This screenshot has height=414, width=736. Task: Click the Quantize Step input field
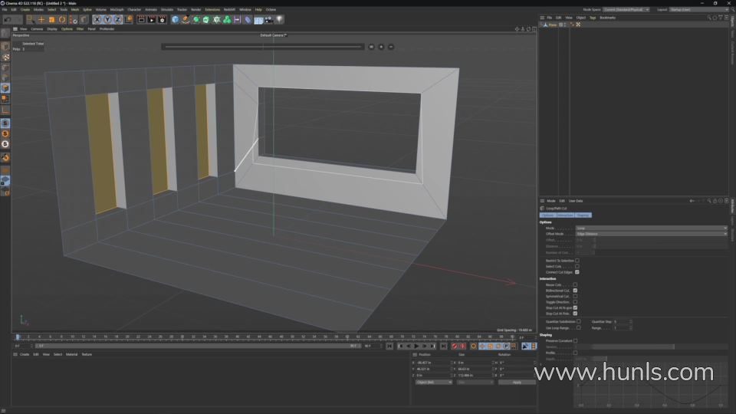(x=619, y=321)
